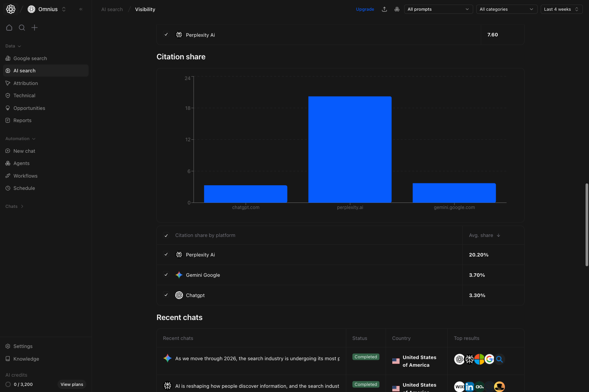Viewport: 589px width, 392px height.
Task: Open the All prompts dropdown
Action: [438, 9]
